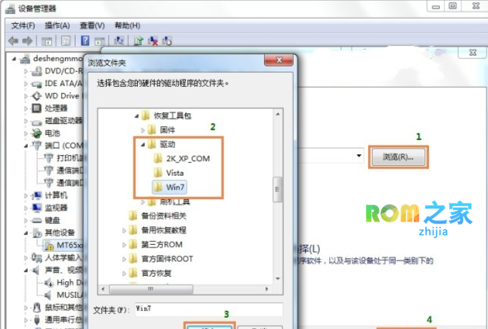
Task: Select the Win7 folder
Action: [x=170, y=187]
